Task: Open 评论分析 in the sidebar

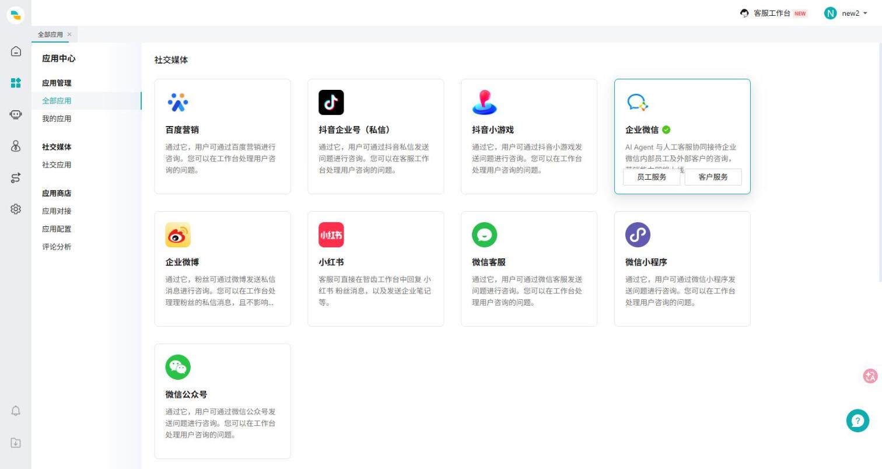Action: pyautogui.click(x=57, y=247)
